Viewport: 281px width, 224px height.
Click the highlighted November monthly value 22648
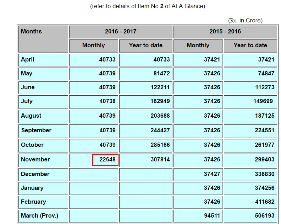[105, 160]
